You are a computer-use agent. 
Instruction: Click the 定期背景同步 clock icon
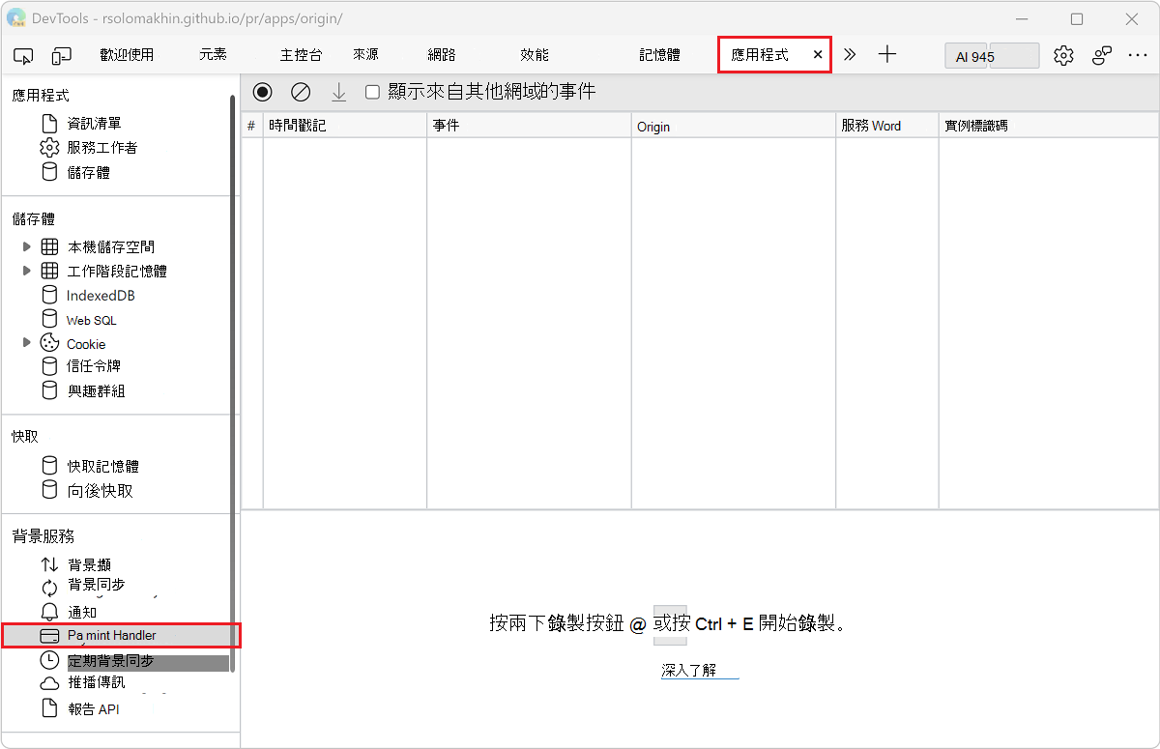point(49,660)
